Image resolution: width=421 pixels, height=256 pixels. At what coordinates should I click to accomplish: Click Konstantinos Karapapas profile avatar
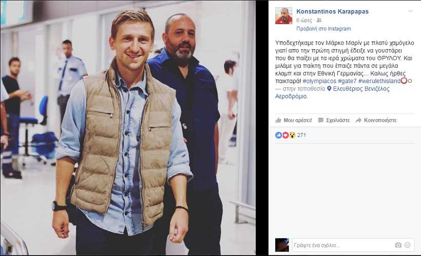click(x=283, y=16)
